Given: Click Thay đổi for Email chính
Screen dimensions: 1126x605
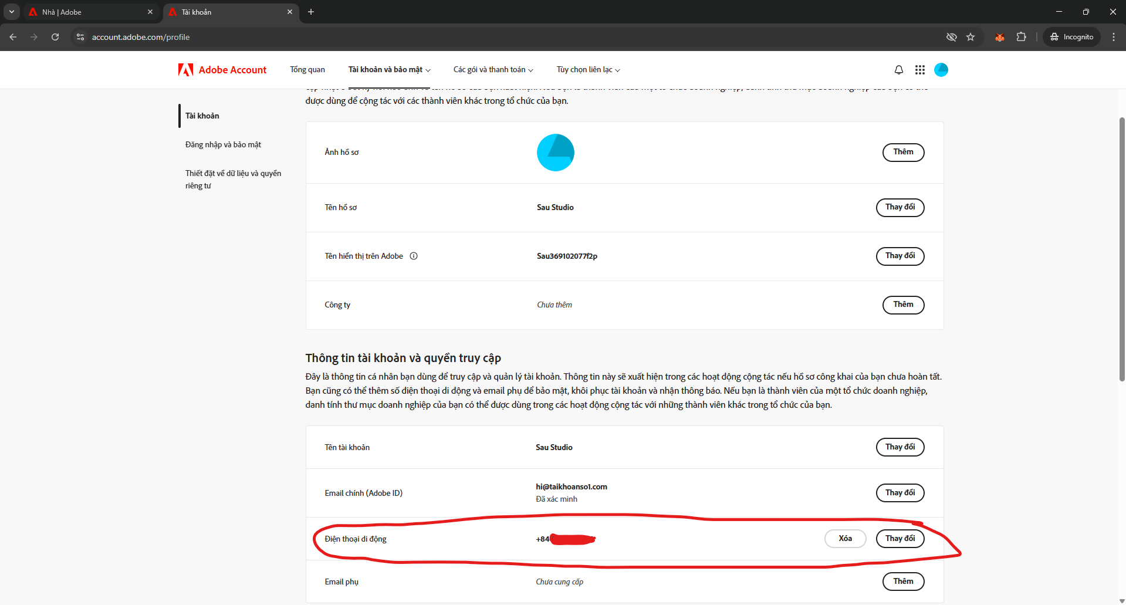Looking at the screenshot, I should pyautogui.click(x=900, y=493).
